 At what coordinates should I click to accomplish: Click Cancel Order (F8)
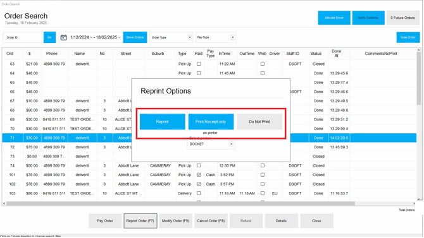tap(211, 221)
